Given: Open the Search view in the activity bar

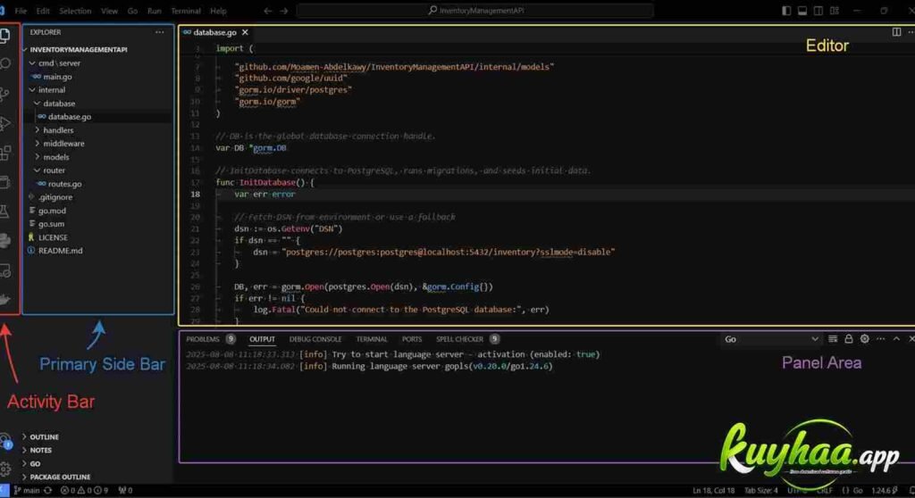Looking at the screenshot, I should (5, 63).
